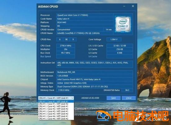Click the integrated video value Intel HD Graphics 630
171x125 pixels.
coord(95,83)
